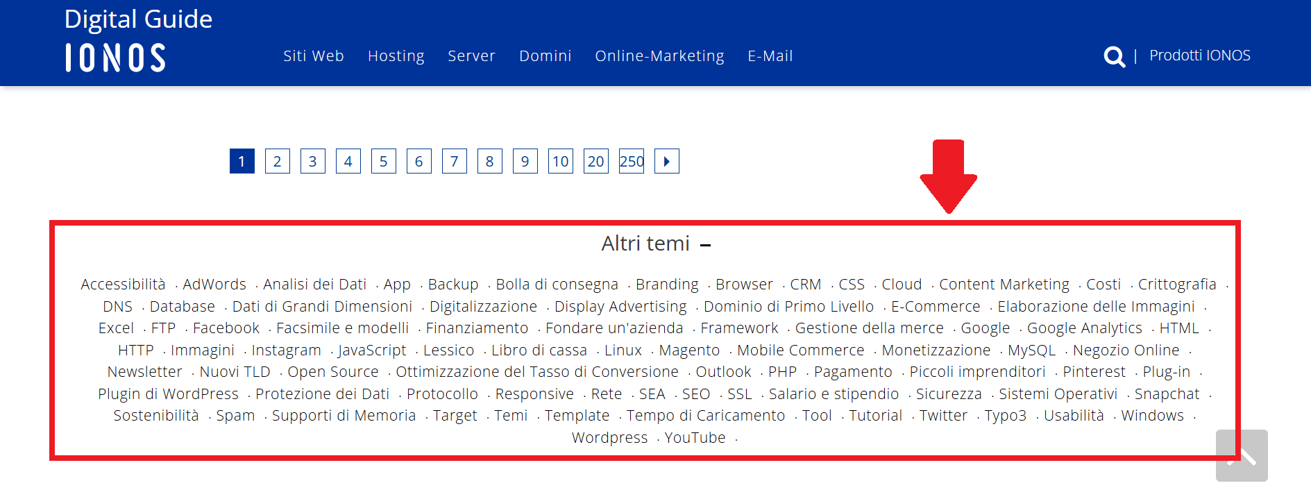Open the Instagram topic

click(x=286, y=350)
